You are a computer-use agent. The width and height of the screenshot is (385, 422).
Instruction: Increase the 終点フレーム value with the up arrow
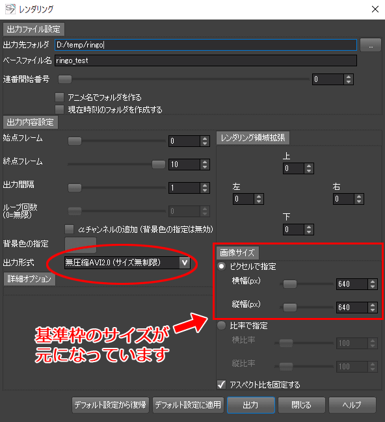(x=205, y=162)
